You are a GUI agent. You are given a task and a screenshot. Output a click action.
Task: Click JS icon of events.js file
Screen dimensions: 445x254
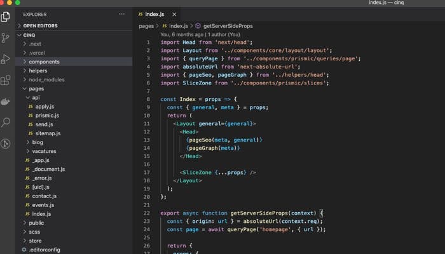27,205
